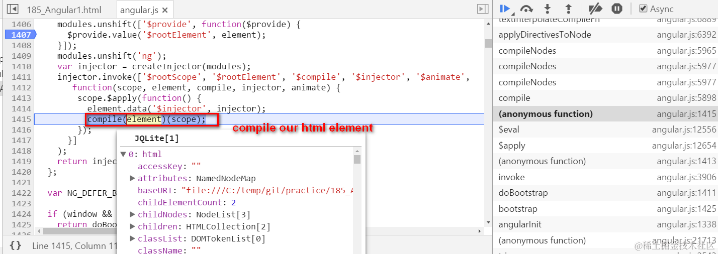Collapse the 0: html tree node
This screenshot has height=254, width=718.
124,154
